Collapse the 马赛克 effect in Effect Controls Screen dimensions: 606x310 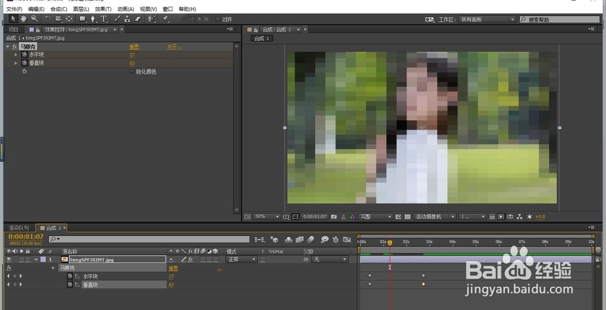click(x=8, y=47)
